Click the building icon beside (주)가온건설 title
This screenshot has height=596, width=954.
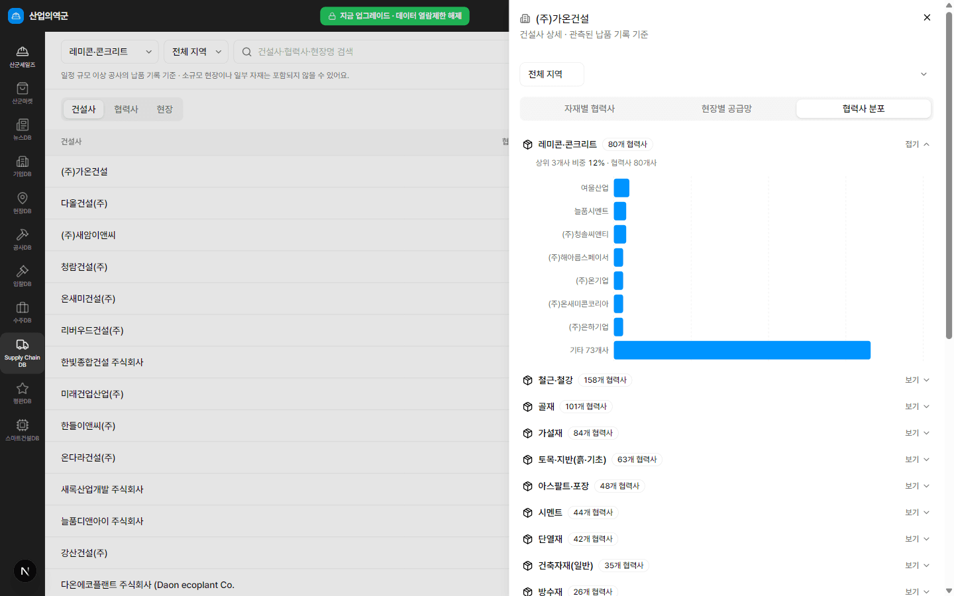[525, 19]
